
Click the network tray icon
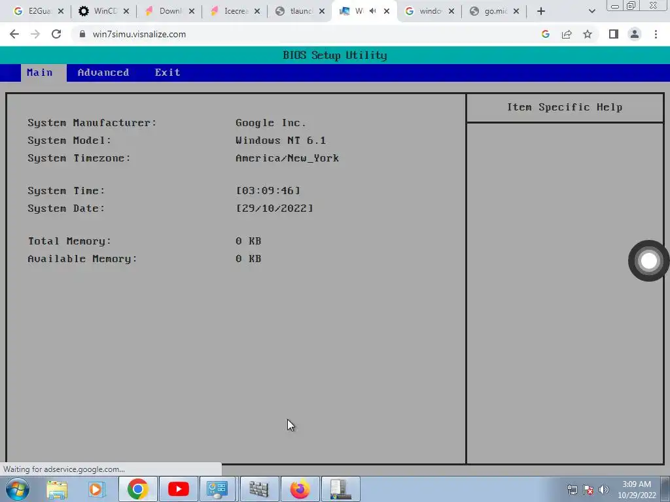pyautogui.click(x=572, y=490)
